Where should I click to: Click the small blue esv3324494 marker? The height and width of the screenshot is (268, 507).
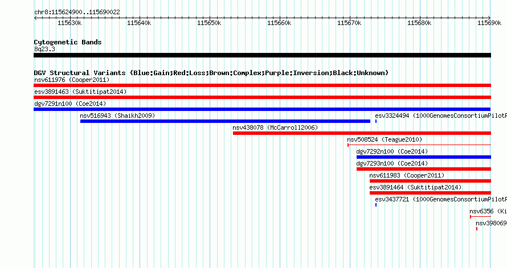pos(376,121)
